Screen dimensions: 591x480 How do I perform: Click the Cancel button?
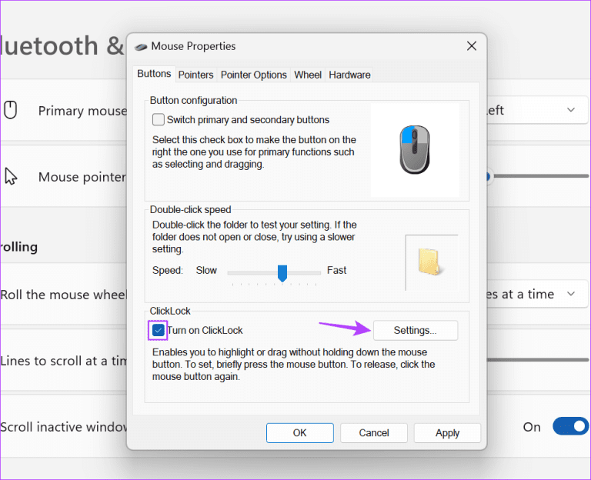tap(374, 433)
